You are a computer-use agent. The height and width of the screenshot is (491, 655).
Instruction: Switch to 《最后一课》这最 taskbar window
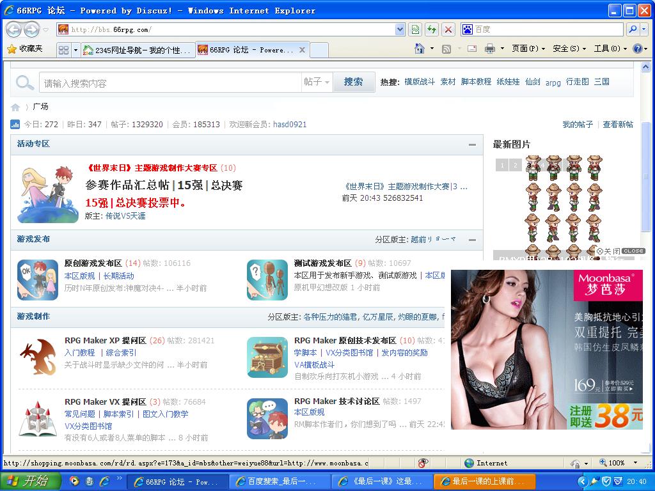(x=382, y=481)
